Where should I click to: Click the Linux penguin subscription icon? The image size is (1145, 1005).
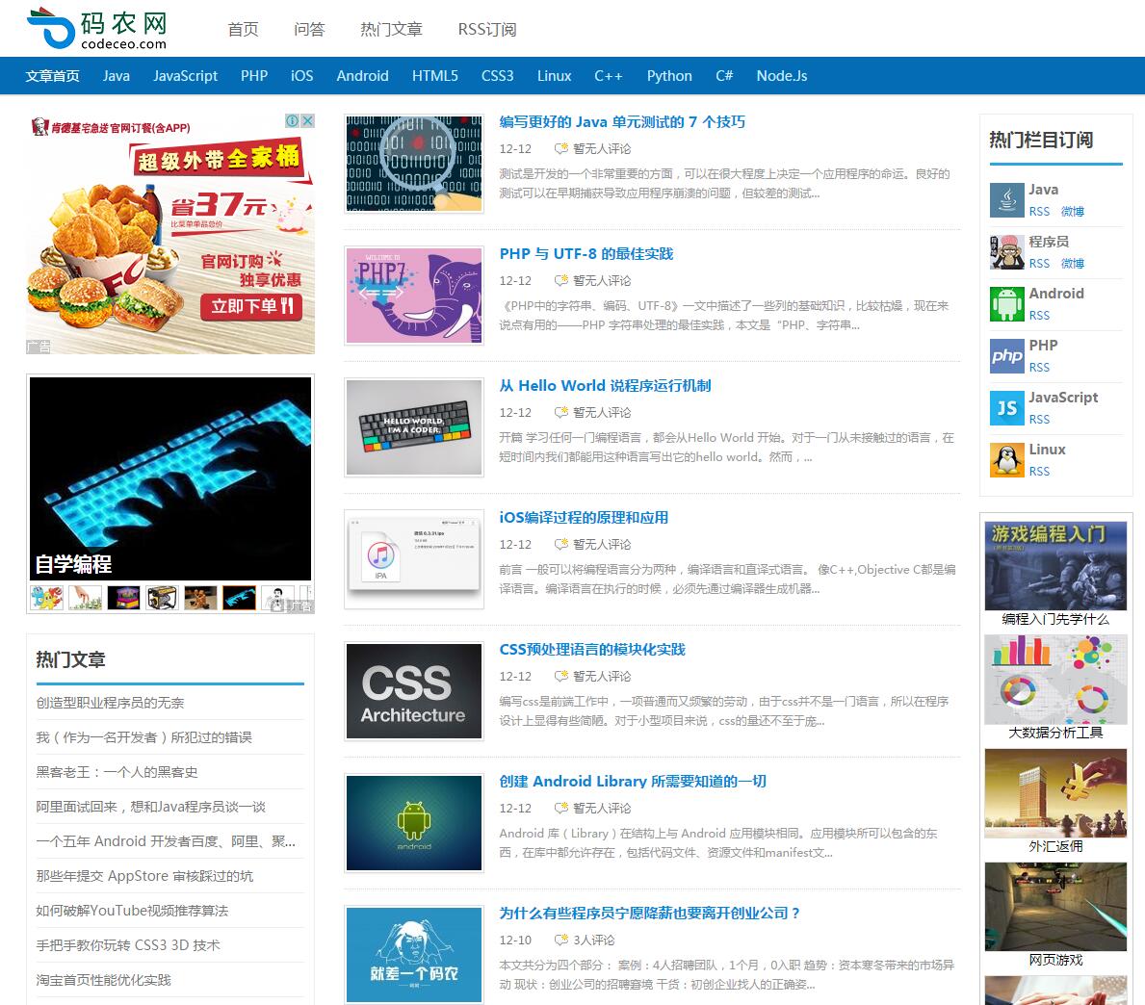pyautogui.click(x=1007, y=460)
